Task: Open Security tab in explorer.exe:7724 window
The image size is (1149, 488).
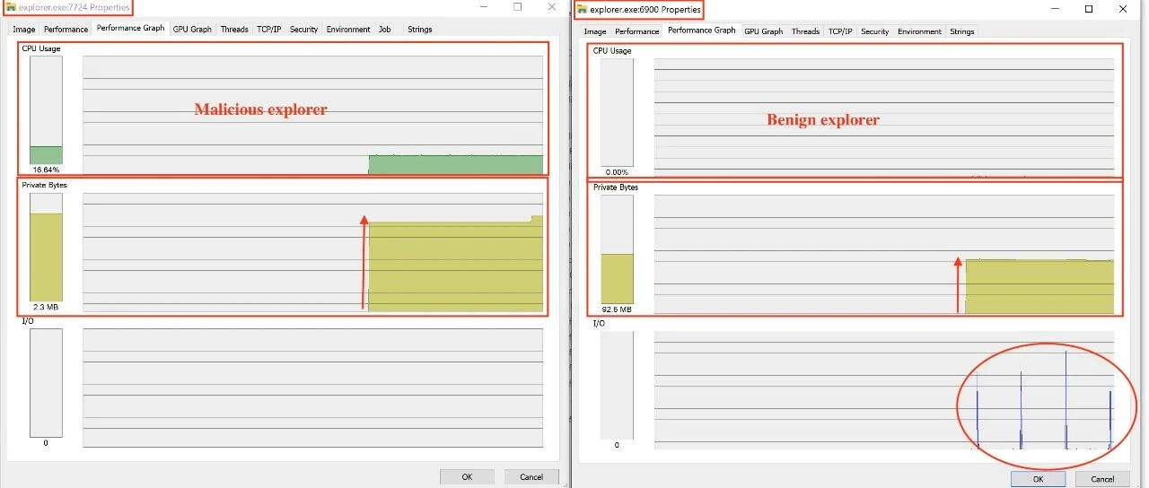Action: (x=303, y=29)
